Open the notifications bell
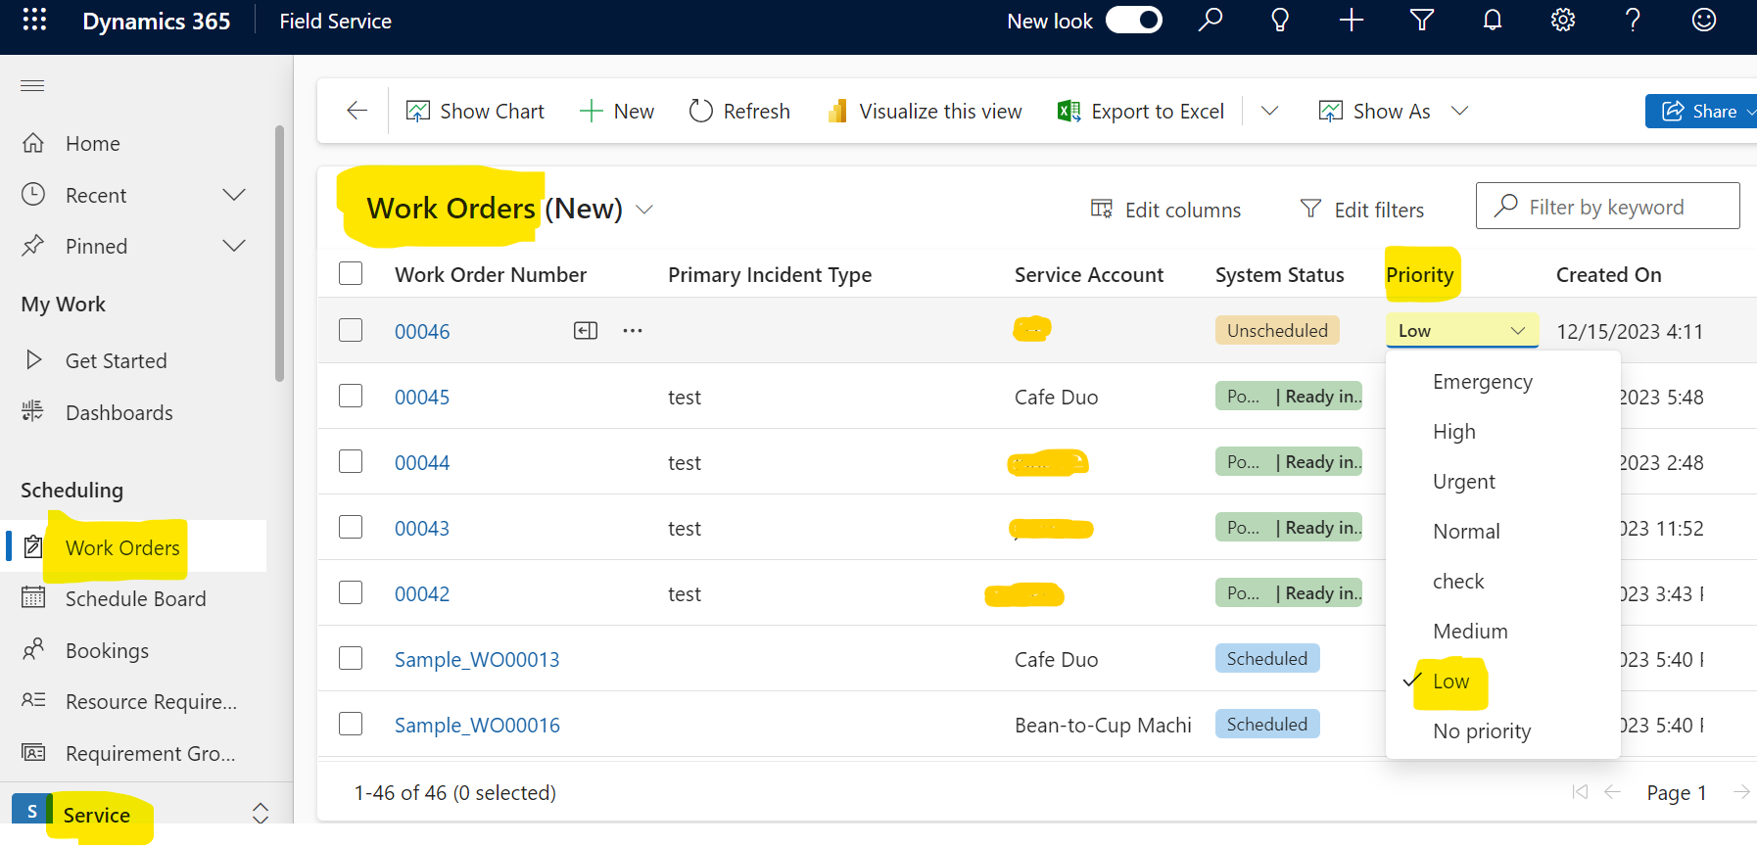Image resolution: width=1757 pixels, height=847 pixels. point(1493,20)
